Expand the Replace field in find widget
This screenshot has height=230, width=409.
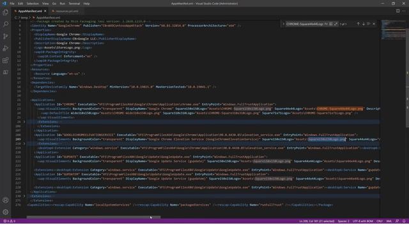click(x=284, y=24)
